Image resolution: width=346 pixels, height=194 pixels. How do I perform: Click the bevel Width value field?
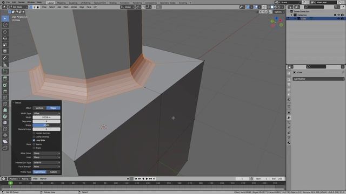(x=46, y=117)
